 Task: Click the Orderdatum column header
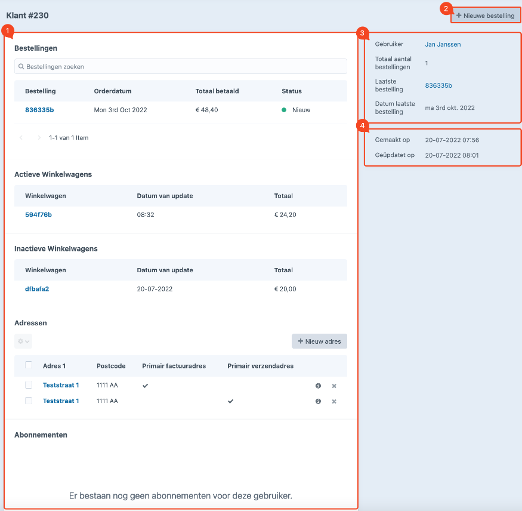coord(113,91)
